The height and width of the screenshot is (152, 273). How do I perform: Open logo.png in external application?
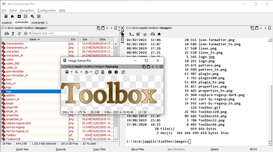pos(123,72)
